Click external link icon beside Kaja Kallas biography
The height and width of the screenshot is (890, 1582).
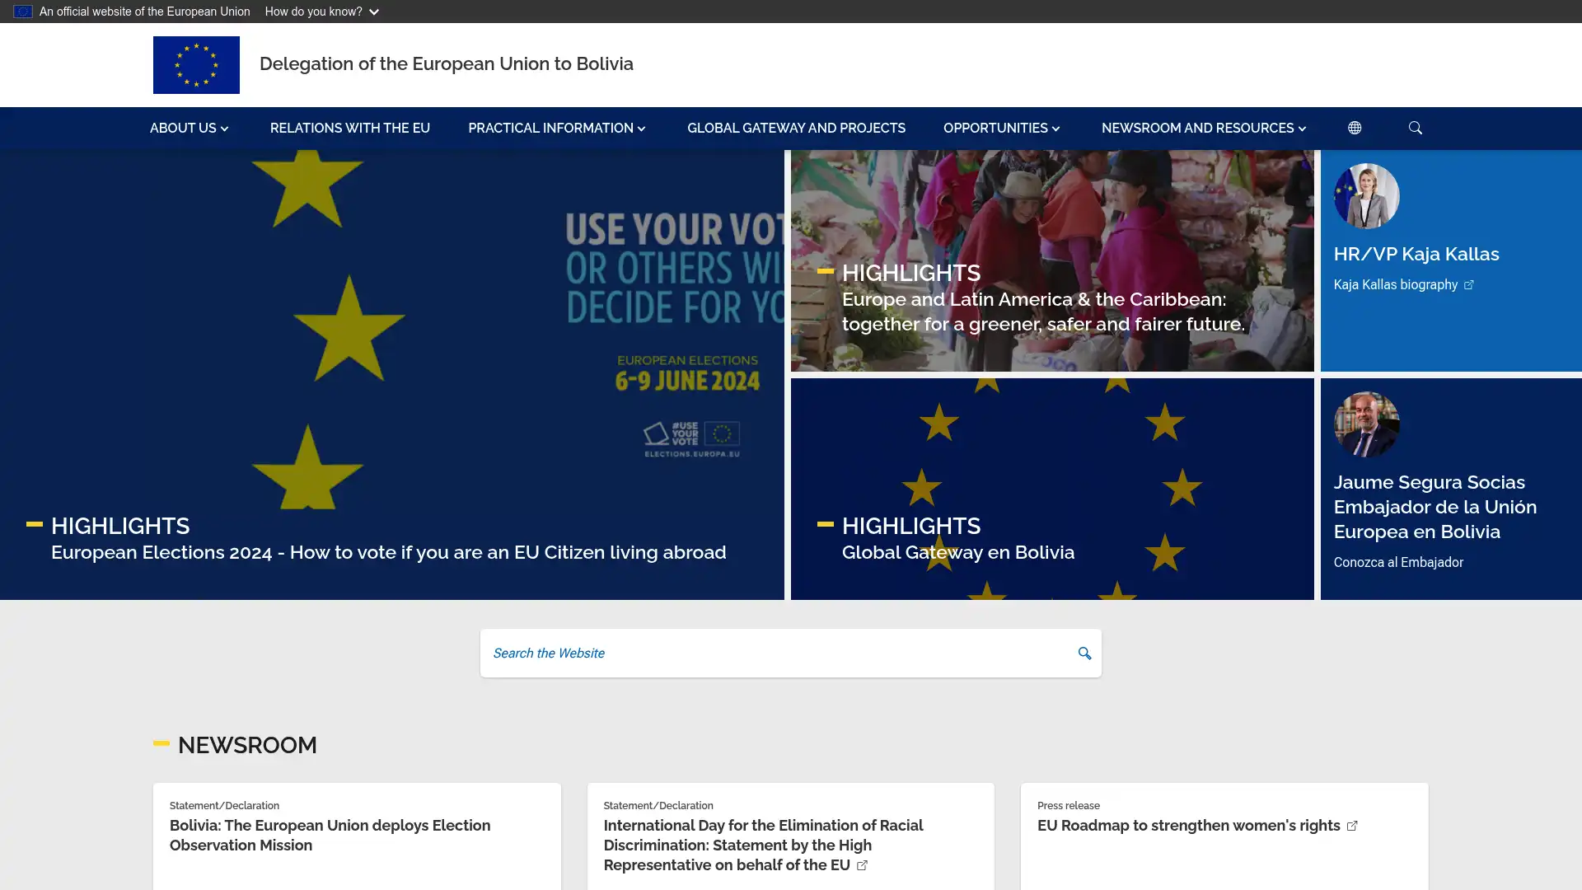(1468, 285)
